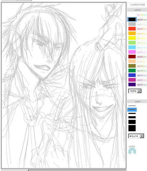Pick the dark green color swatch
147x171 pixels.
point(132,70)
